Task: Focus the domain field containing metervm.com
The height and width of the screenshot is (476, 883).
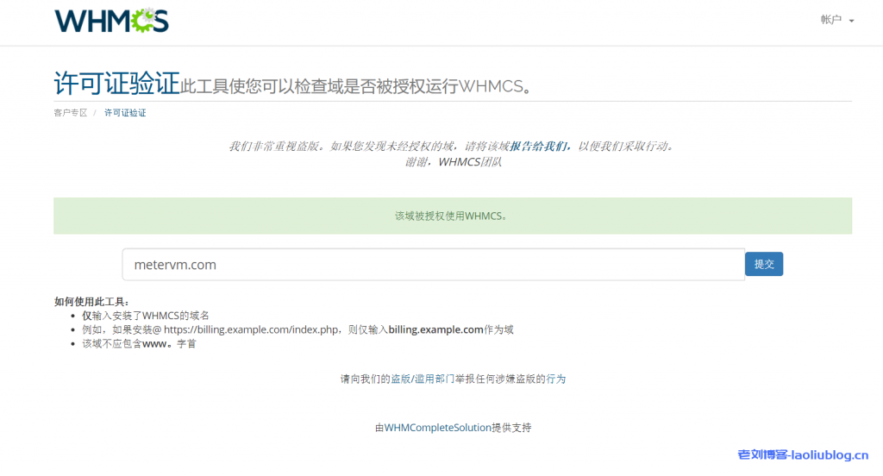Action: 433,265
